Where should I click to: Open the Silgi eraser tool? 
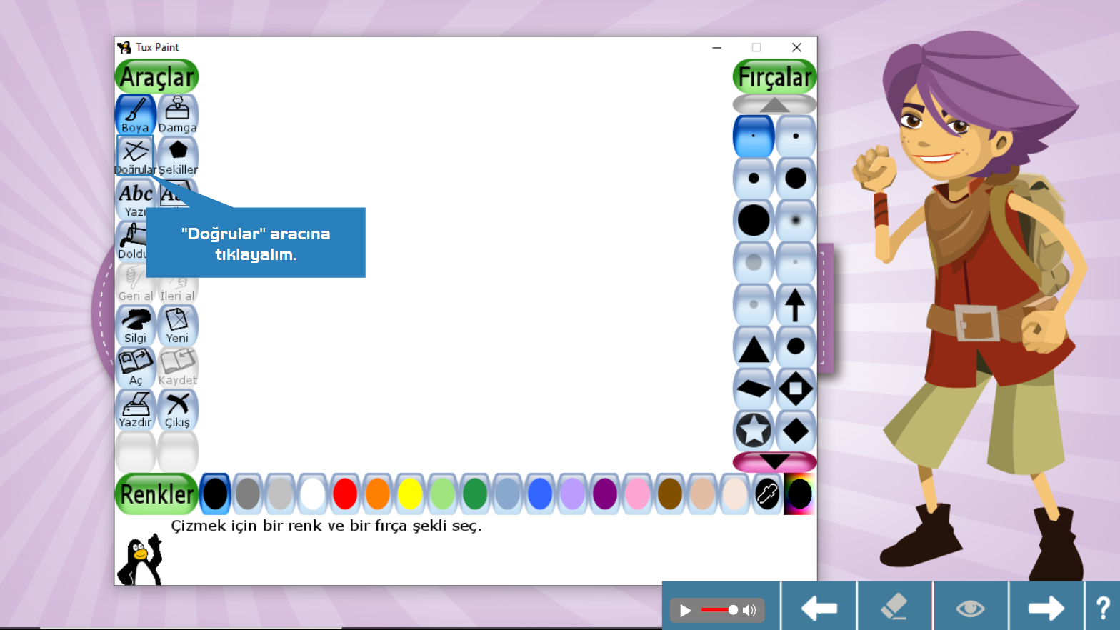(135, 325)
